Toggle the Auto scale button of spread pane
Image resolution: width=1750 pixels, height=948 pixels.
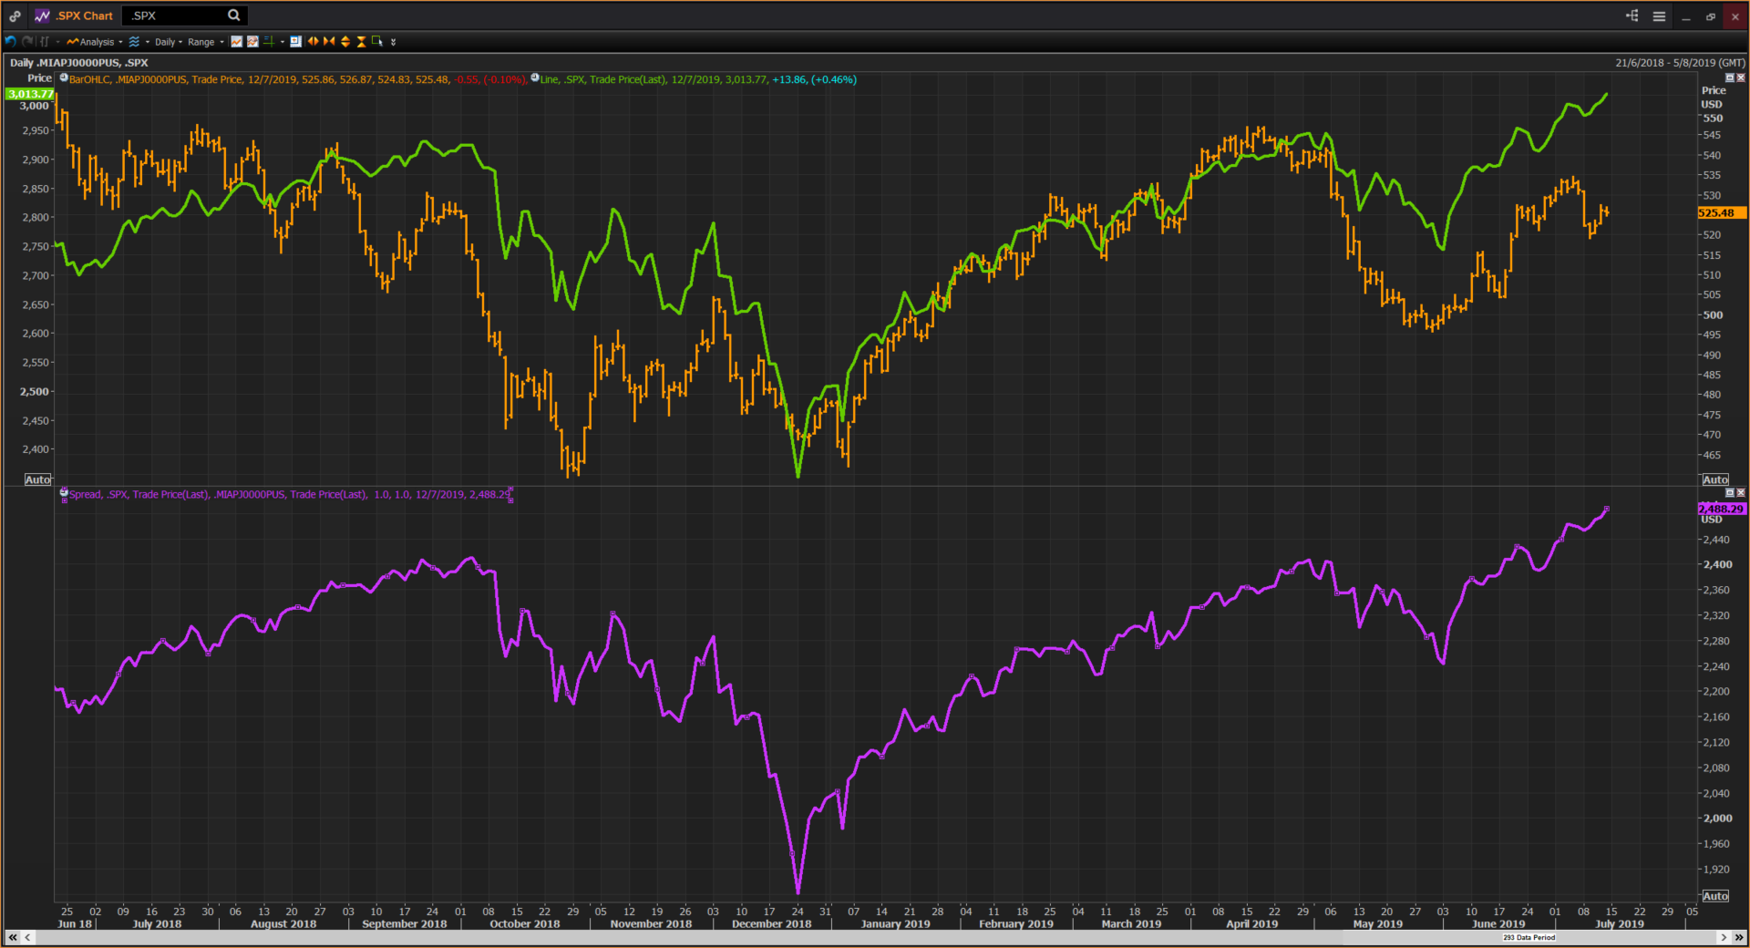[x=1714, y=896]
